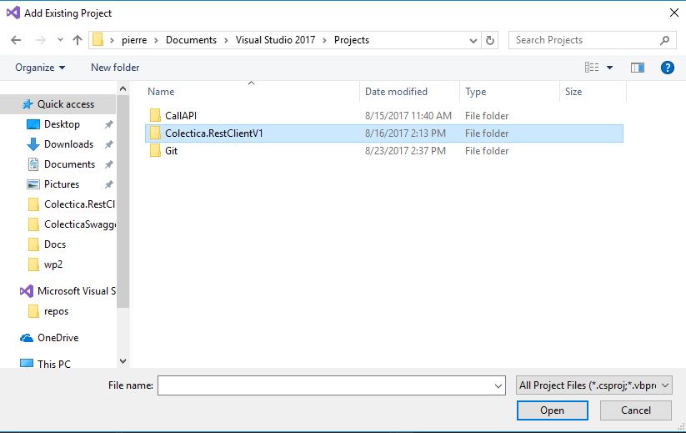Open the recent locations chevron
686x433 pixels.
60,40
